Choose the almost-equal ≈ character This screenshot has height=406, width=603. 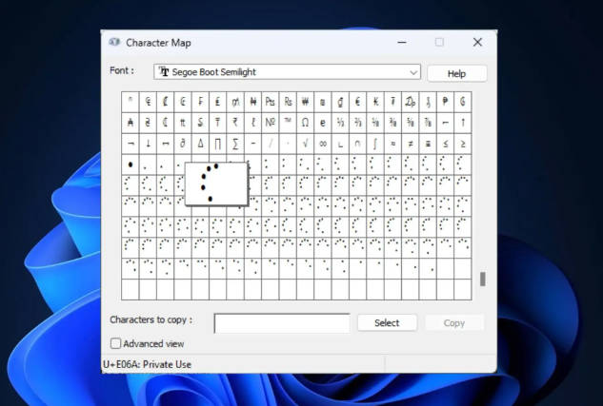coord(392,144)
